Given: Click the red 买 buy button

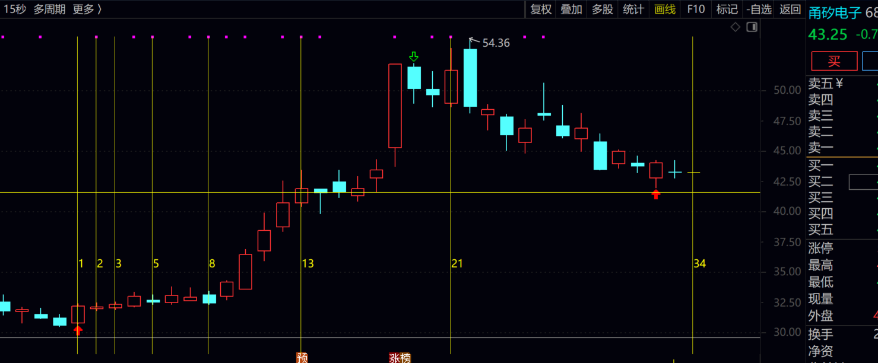Looking at the screenshot, I should 834,61.
